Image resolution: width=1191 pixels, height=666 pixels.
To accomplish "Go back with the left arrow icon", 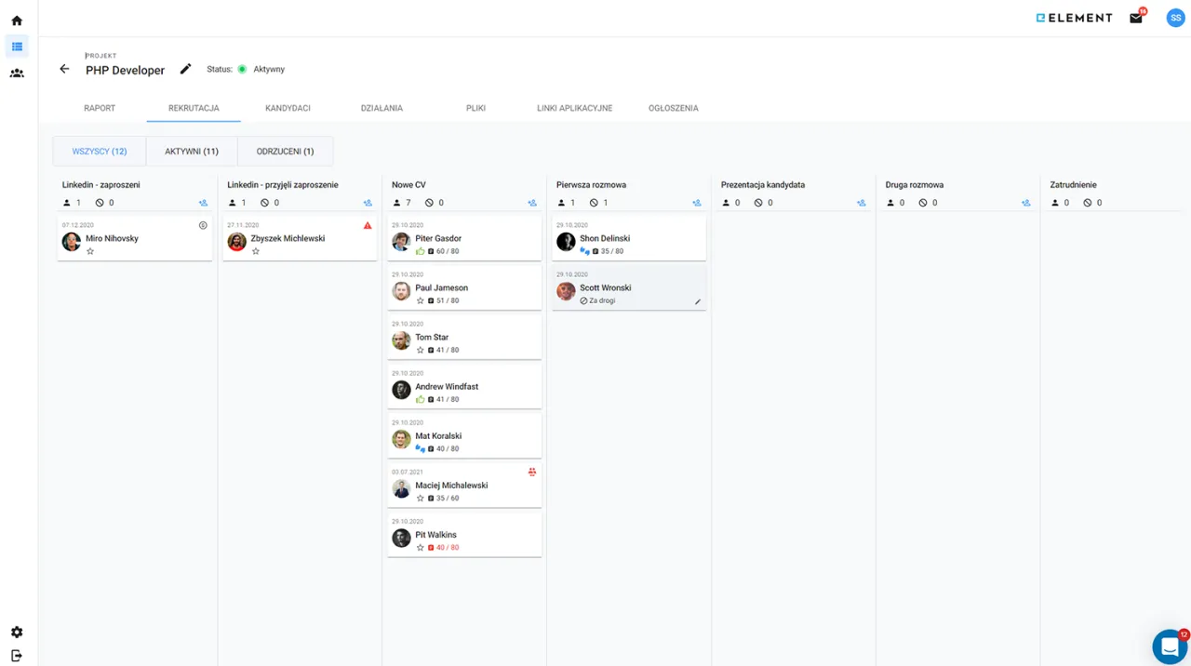I will [x=64, y=69].
